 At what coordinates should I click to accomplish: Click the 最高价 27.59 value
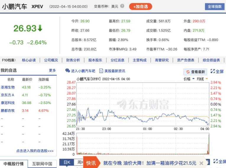point(126,21)
